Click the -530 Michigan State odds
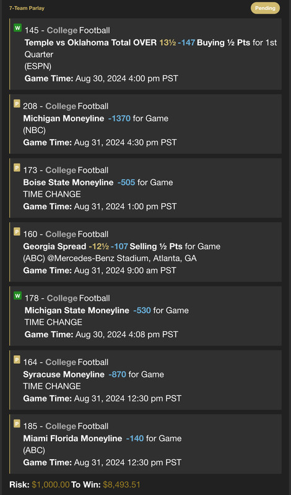Viewport: 291px width, 495px height. point(142,311)
